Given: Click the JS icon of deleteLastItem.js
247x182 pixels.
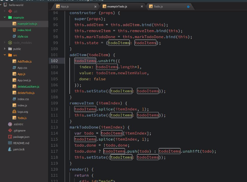Looking at the screenshot, I should pyautogui.click(x=14, y=87).
